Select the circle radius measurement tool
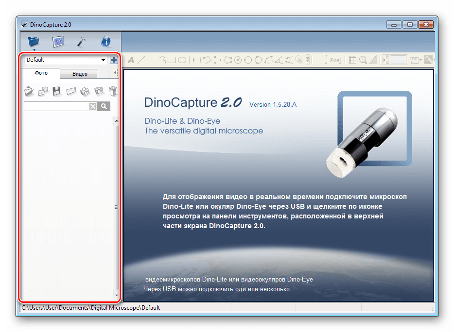The height and width of the screenshot is (332, 454). tap(238, 60)
